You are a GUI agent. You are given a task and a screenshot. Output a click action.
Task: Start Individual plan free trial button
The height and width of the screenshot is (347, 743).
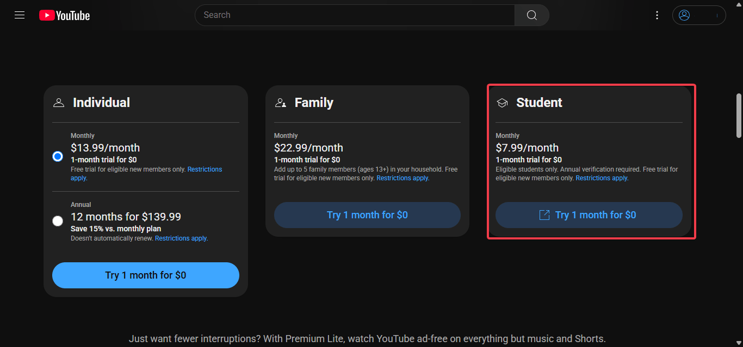(146, 275)
